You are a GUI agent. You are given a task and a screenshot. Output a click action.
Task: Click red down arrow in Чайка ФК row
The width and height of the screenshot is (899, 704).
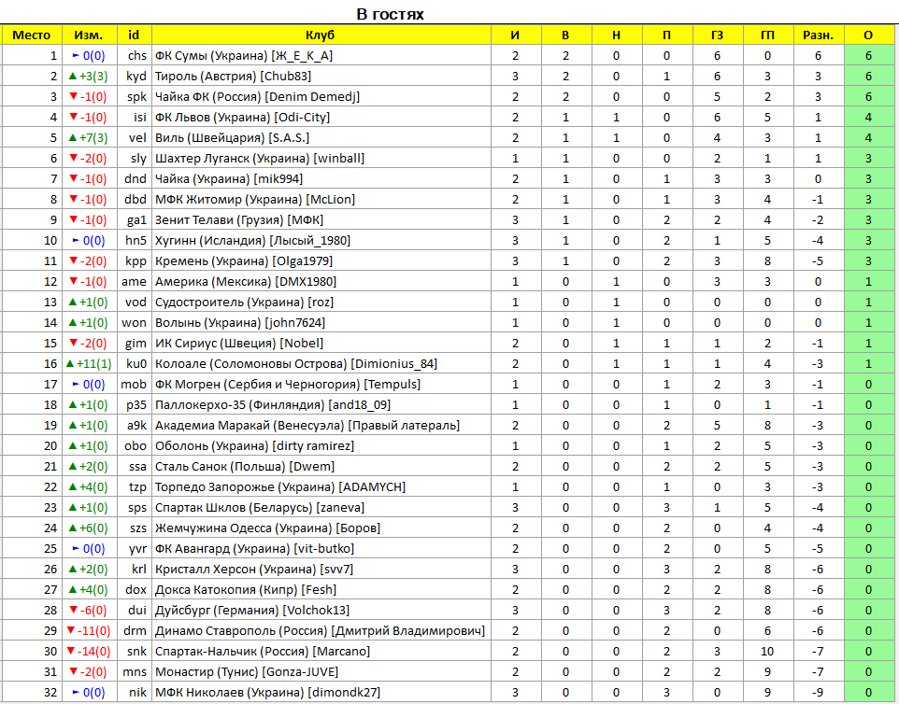click(73, 96)
